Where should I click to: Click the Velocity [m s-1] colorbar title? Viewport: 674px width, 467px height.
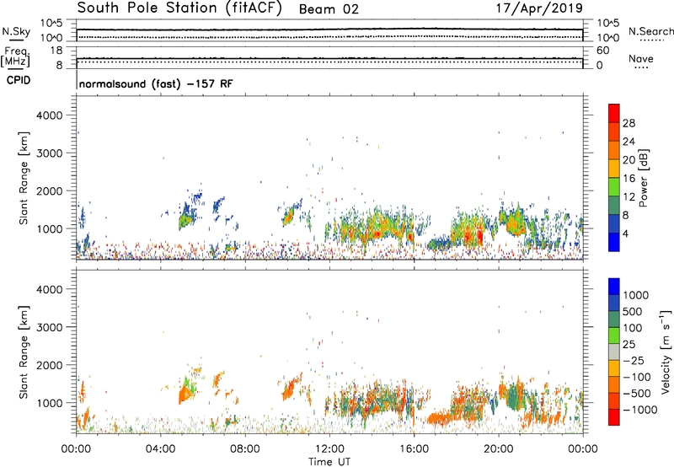click(666, 352)
